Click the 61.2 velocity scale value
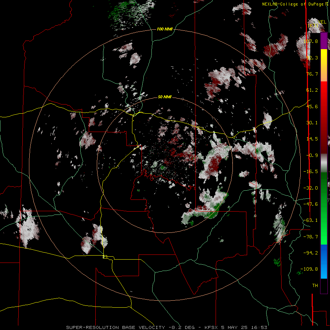Viewport: 330px width, 330px height. pyautogui.click(x=312, y=90)
